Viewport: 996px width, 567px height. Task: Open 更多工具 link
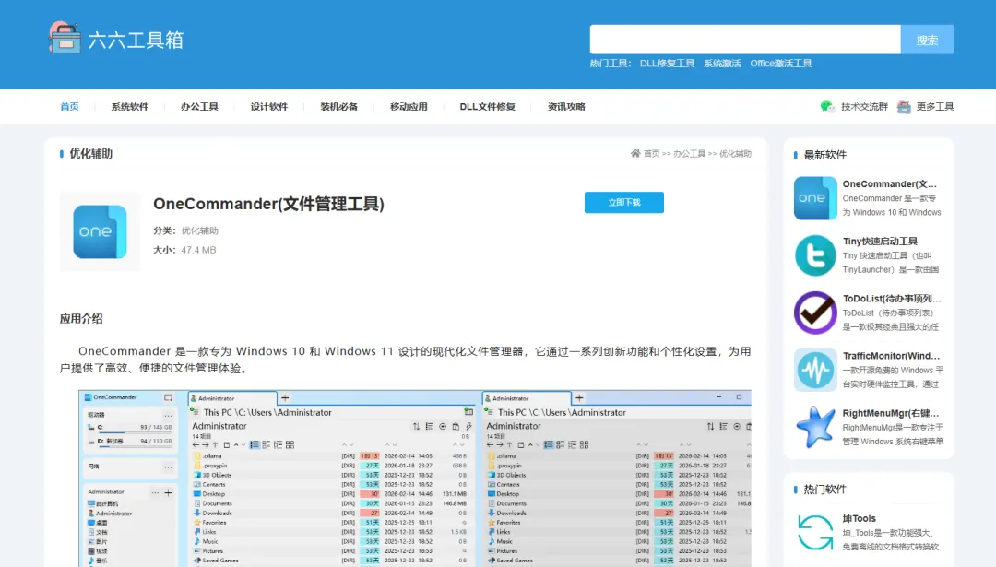pyautogui.click(x=935, y=107)
